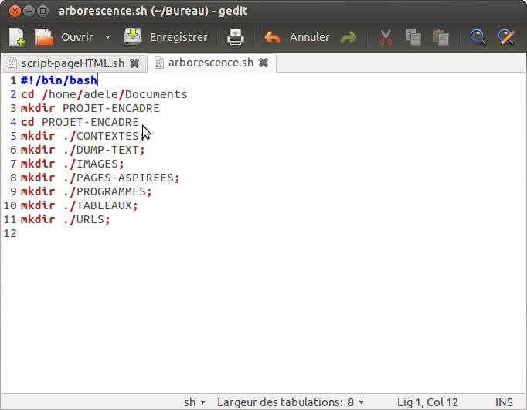Open the sh language selector dropdown

(195, 402)
